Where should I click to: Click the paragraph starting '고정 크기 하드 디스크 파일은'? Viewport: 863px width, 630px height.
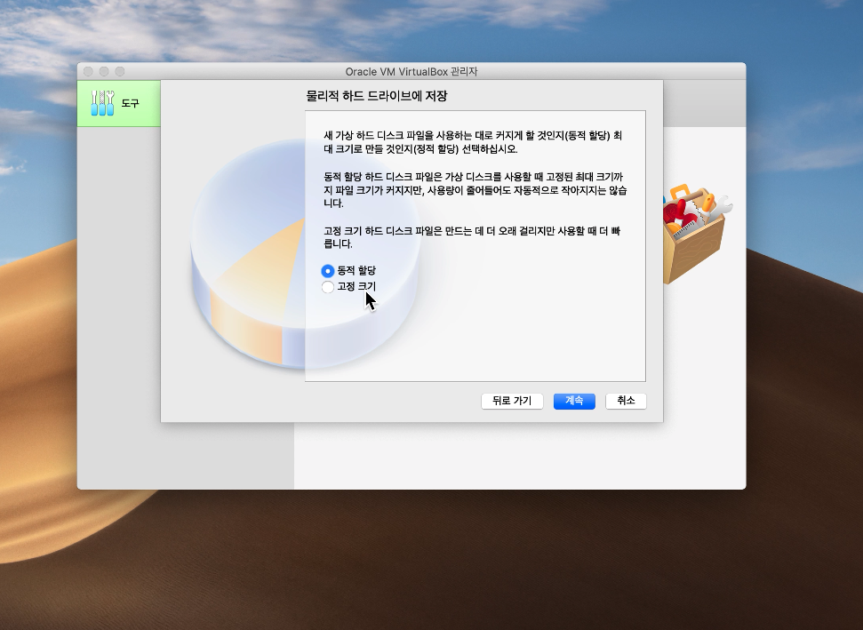click(x=472, y=237)
